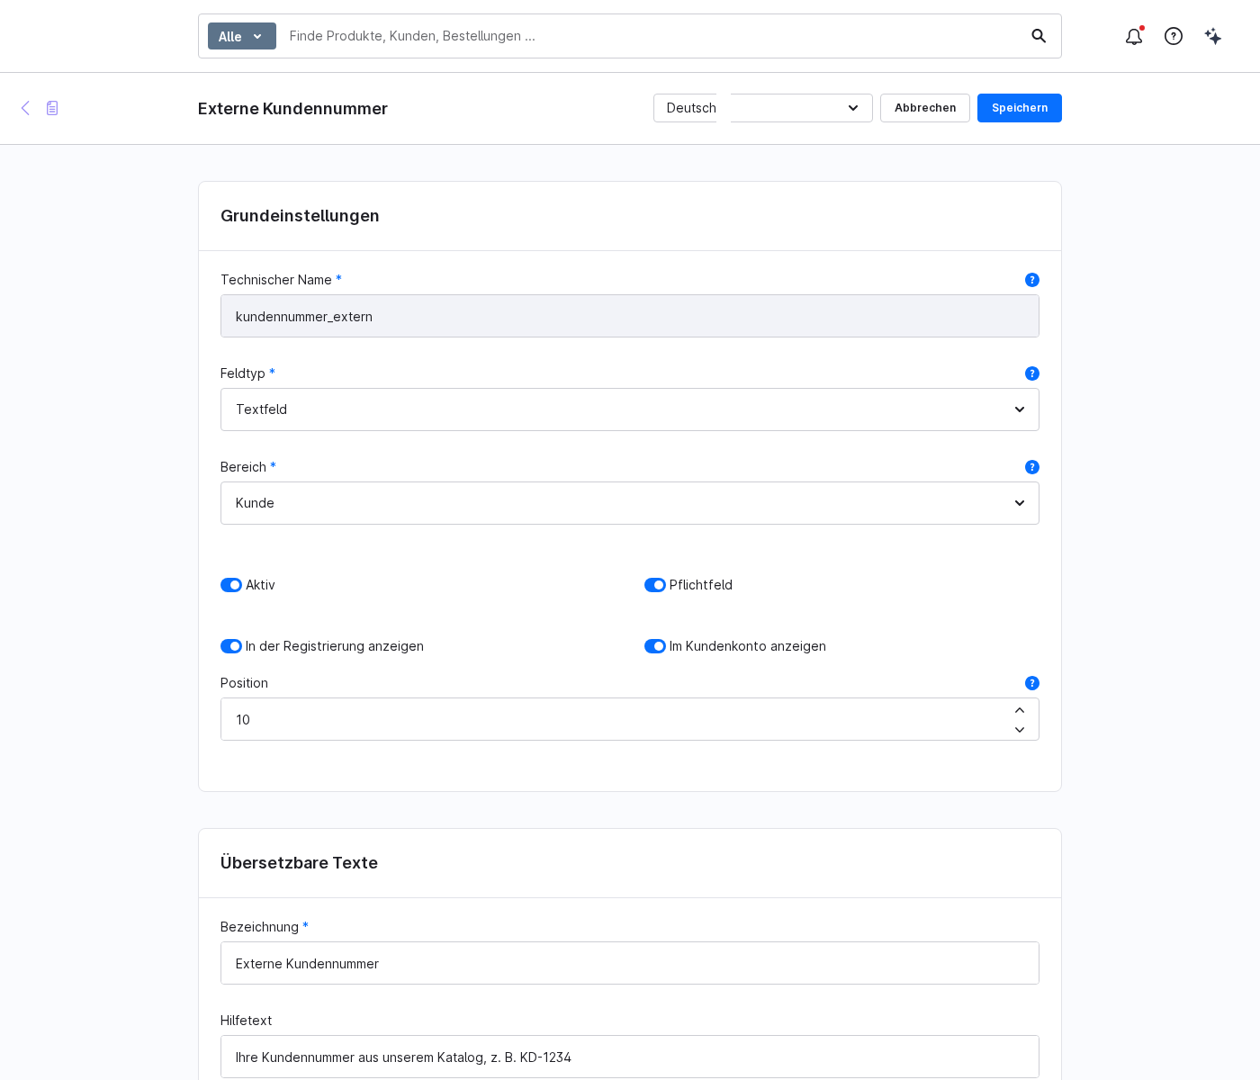The height and width of the screenshot is (1080, 1260).
Task: Save changes with Speichern
Action: click(1020, 108)
